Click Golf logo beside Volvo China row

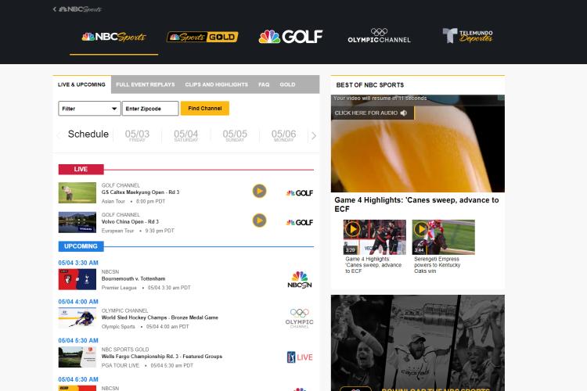click(x=300, y=223)
